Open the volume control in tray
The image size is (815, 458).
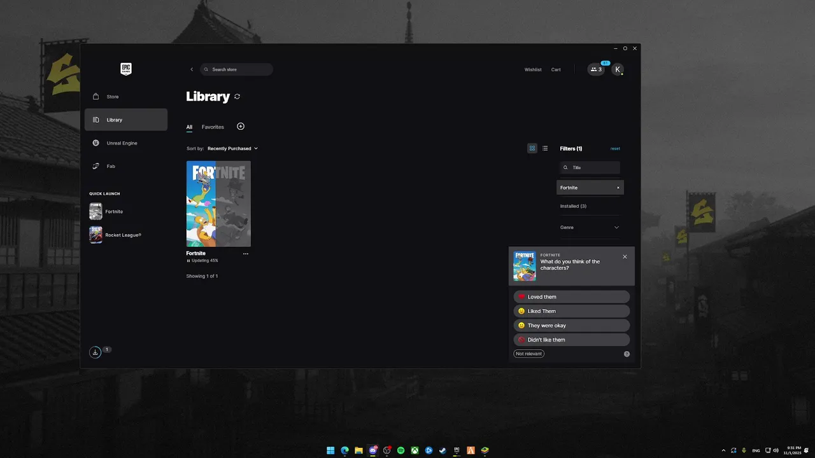776,450
